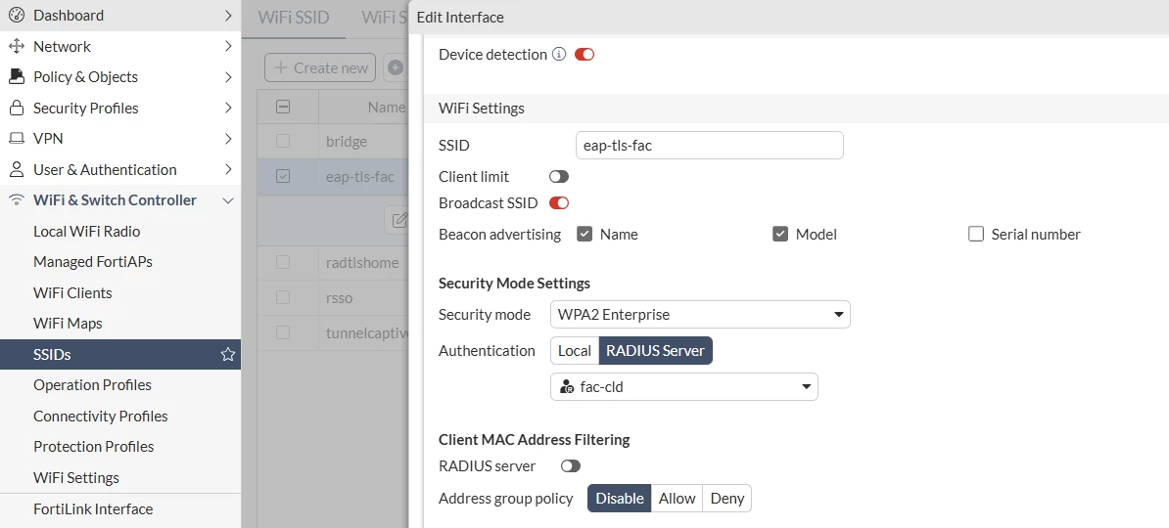Check the bridge row checkbox

click(283, 141)
